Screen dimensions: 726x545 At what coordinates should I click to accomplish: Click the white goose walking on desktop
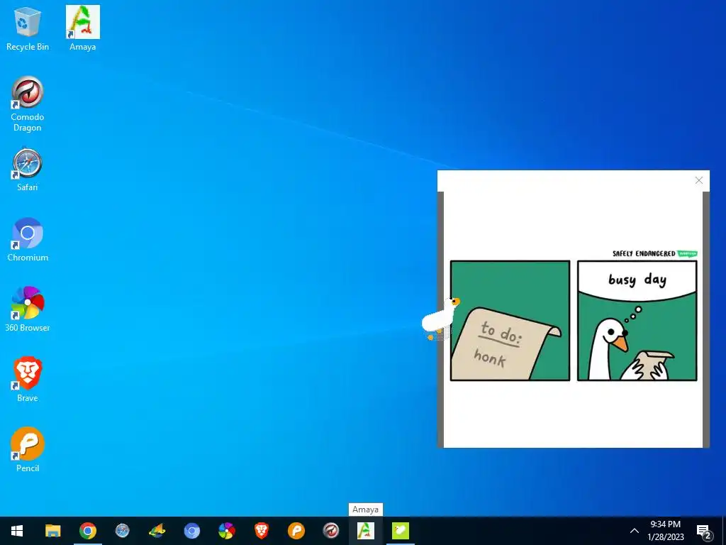pyautogui.click(x=440, y=319)
